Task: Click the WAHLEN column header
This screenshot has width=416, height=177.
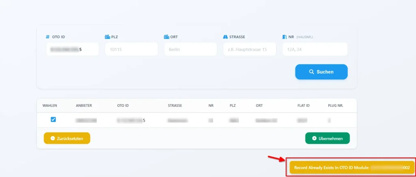Action: click(x=50, y=105)
